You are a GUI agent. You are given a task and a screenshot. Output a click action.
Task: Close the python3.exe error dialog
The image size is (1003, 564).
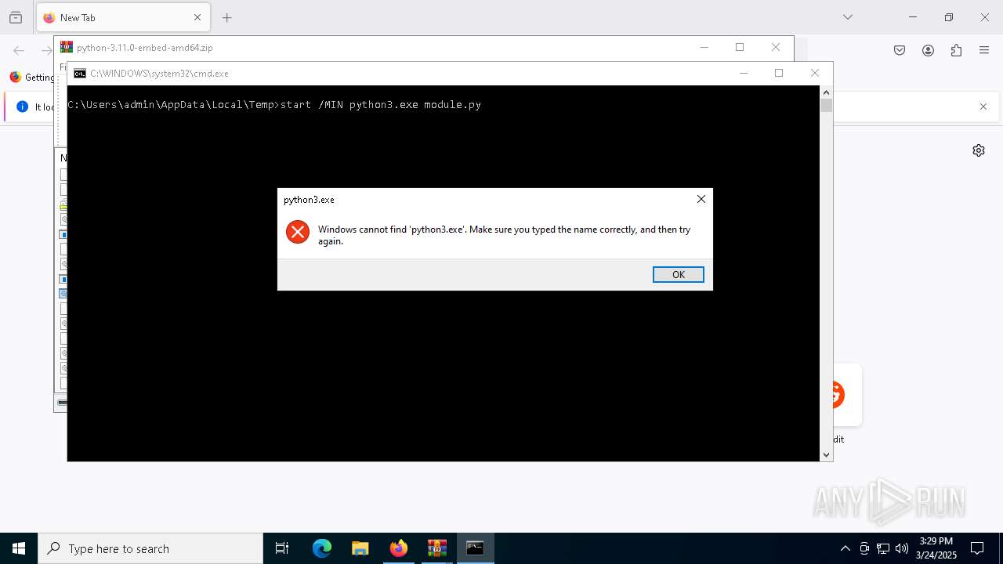coord(701,199)
